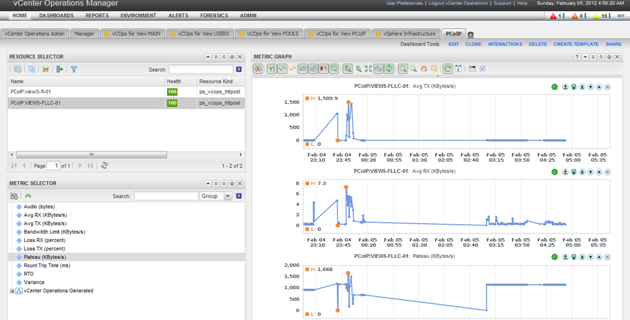
Task: Select the Loss TX (percent) metric
Action: point(44,249)
